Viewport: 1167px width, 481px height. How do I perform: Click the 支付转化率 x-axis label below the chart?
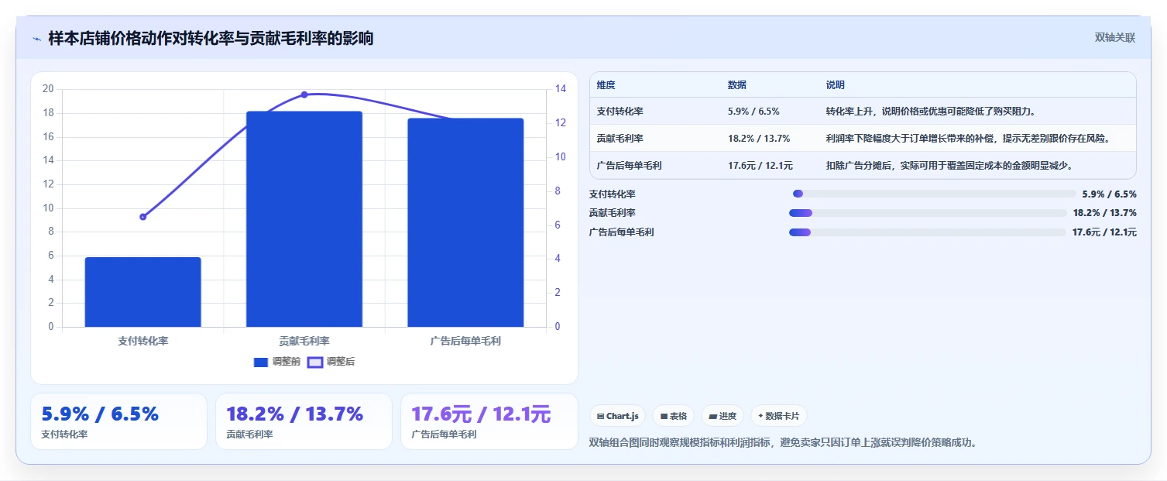coord(142,341)
